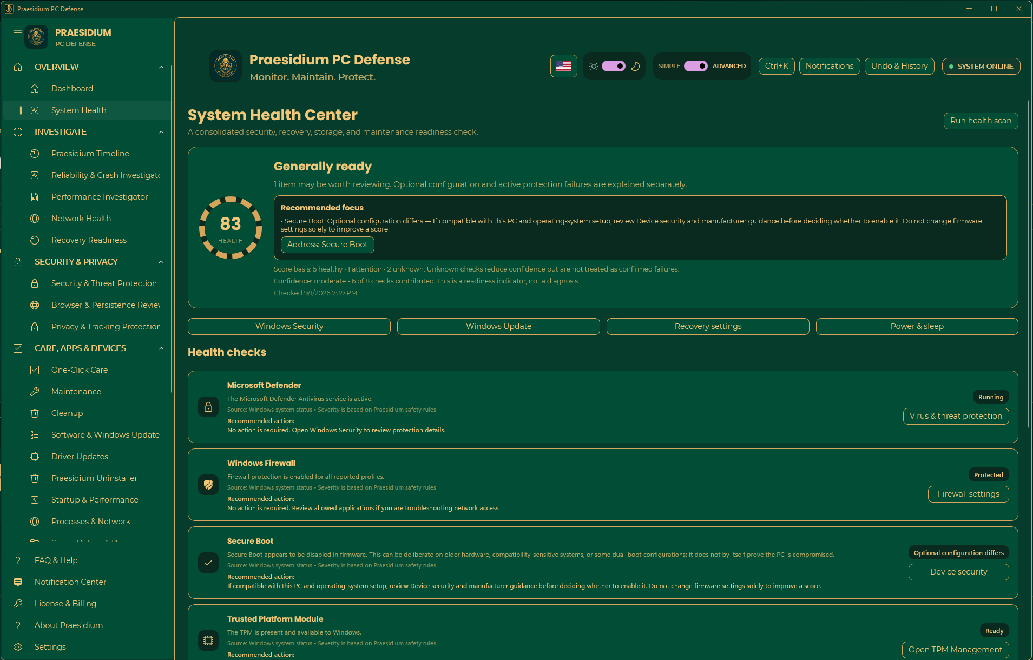Open the Dashboard page
The height and width of the screenshot is (660, 1033).
coord(87,89)
